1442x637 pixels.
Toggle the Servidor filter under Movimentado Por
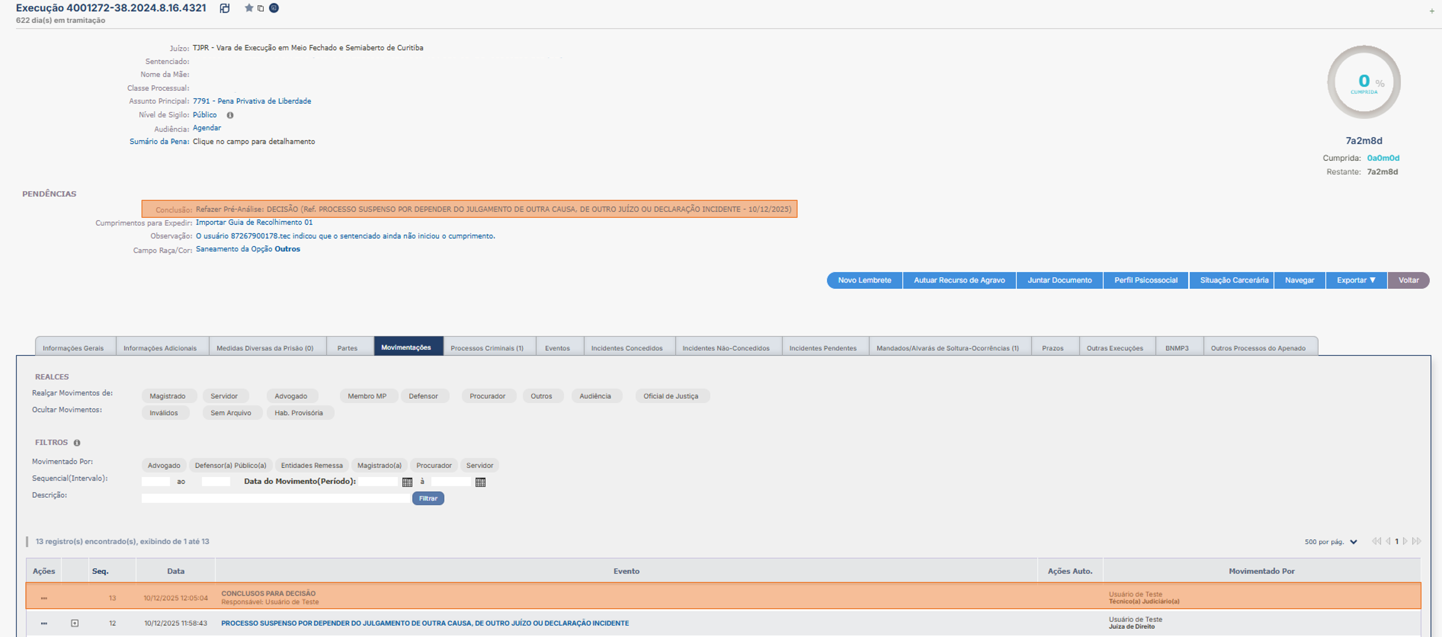[480, 465]
